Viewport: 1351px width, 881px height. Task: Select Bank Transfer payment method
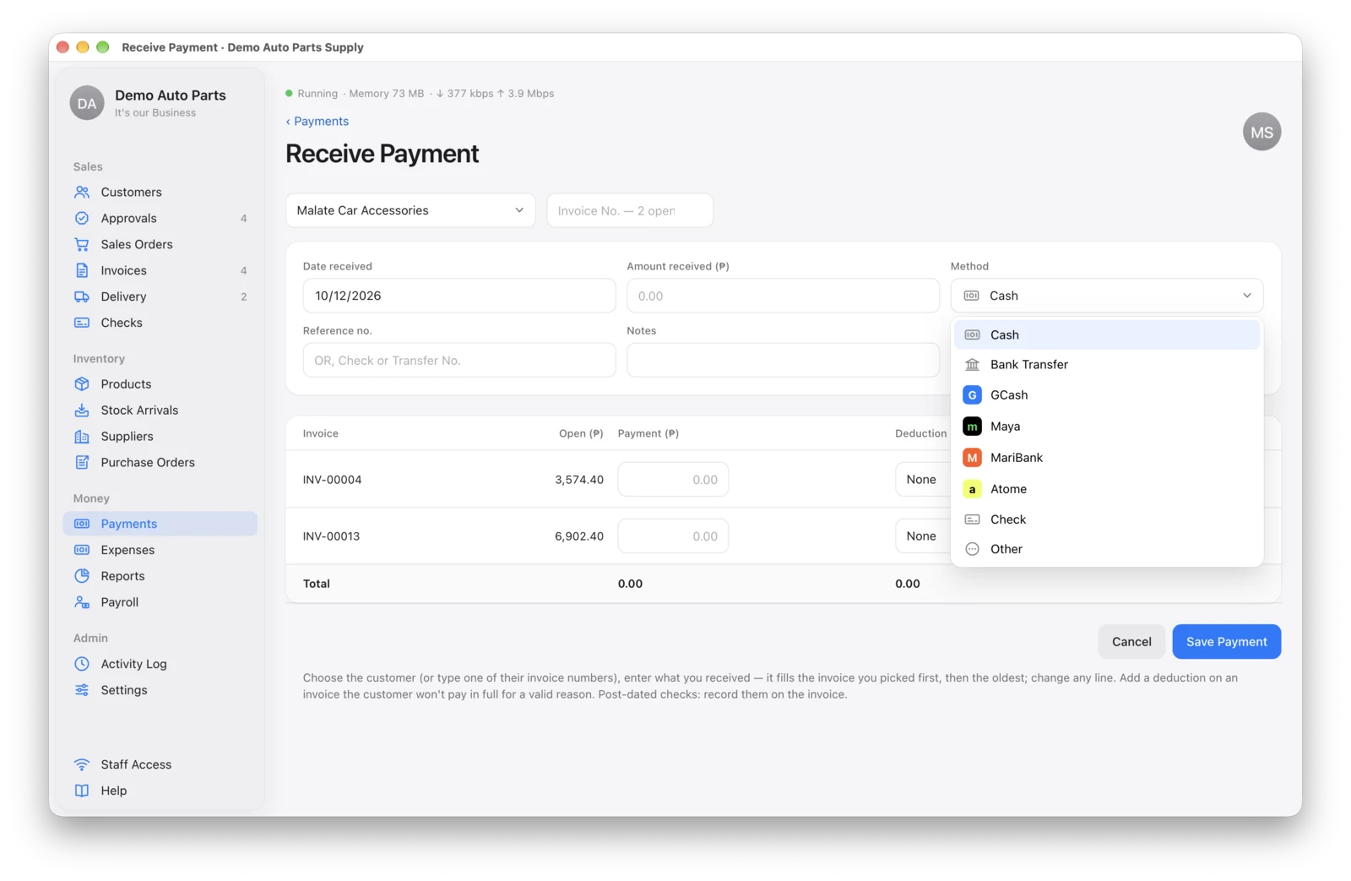click(x=1107, y=365)
